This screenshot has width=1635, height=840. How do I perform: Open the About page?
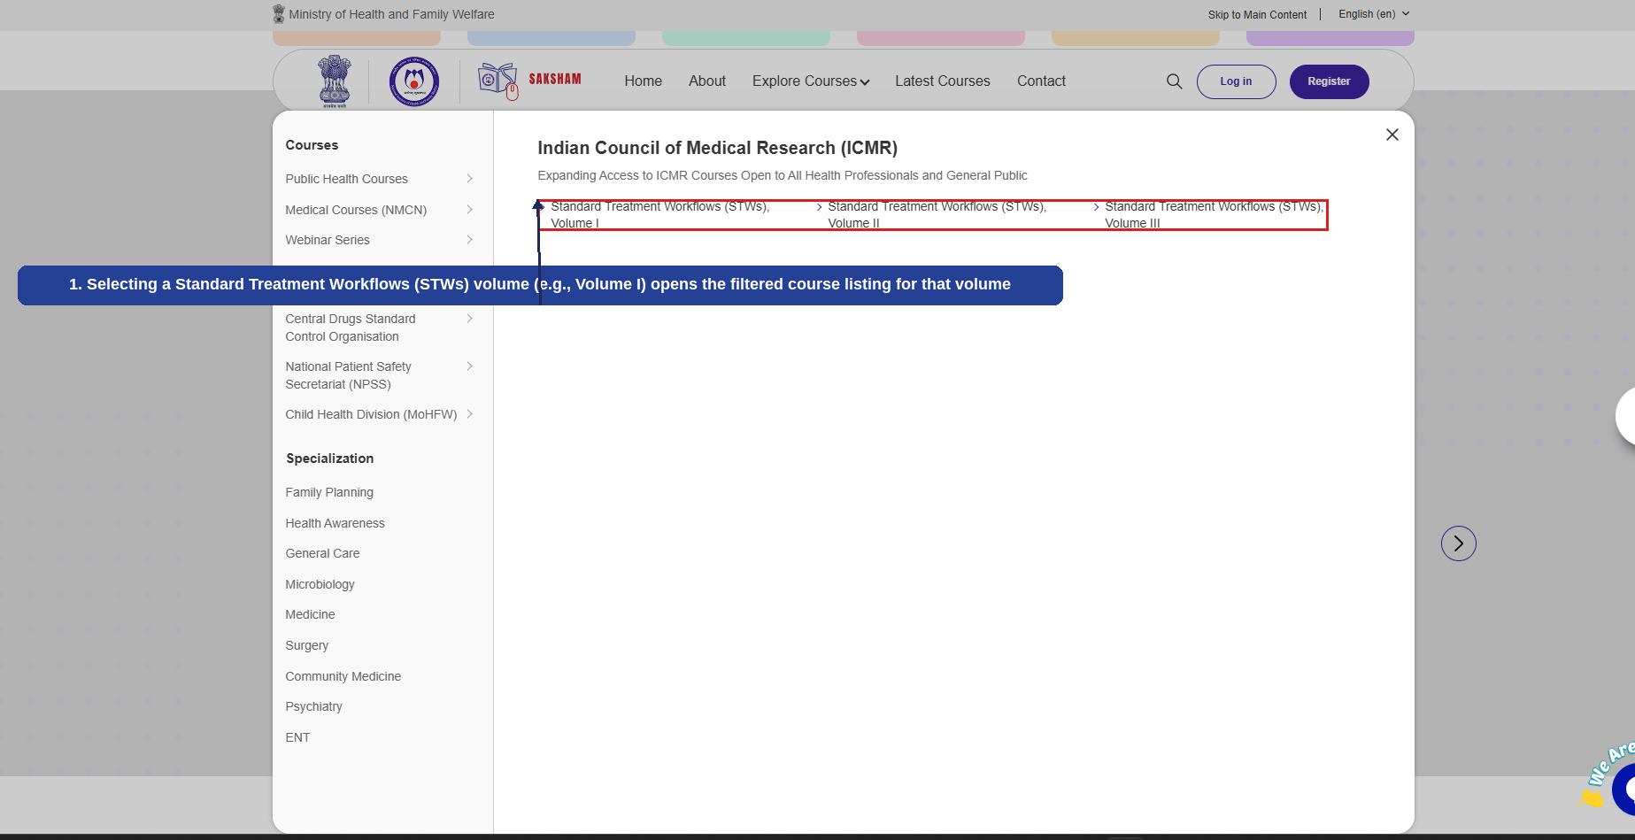pos(707,81)
